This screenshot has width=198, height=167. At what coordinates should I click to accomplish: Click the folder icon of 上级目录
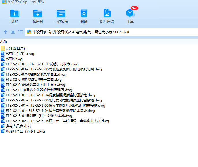[3, 48]
